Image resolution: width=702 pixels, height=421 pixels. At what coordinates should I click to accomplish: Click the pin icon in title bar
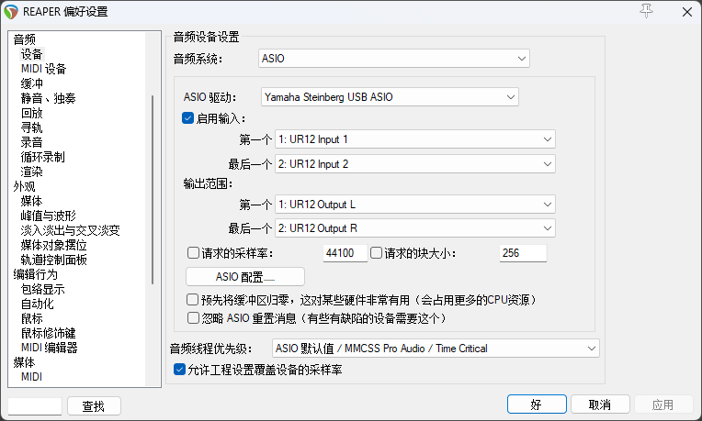pos(647,10)
